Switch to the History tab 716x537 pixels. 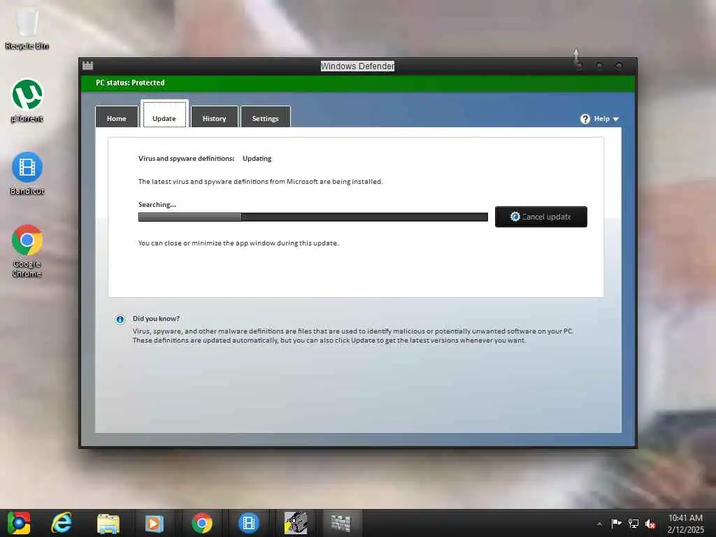(x=214, y=117)
